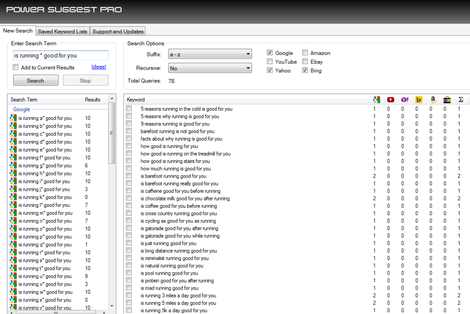The width and height of the screenshot is (470, 314).
Task: Click Google icon beside 'is running f* good for you'
Action: tap(13, 157)
